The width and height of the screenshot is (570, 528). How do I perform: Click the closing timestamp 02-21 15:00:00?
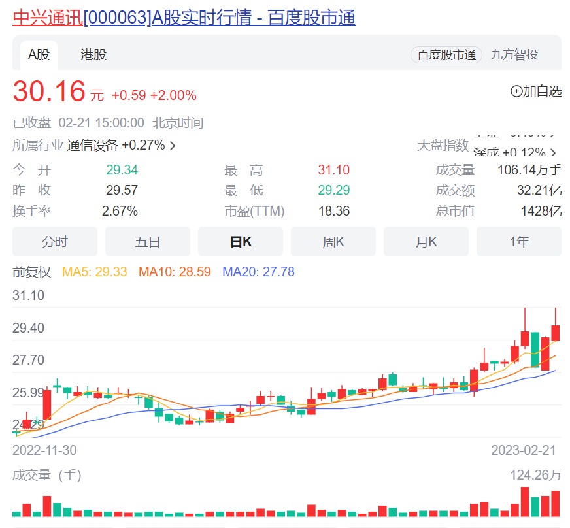101,123
